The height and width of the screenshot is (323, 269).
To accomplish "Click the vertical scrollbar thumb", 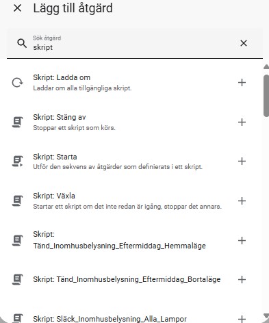I will tap(266, 96).
